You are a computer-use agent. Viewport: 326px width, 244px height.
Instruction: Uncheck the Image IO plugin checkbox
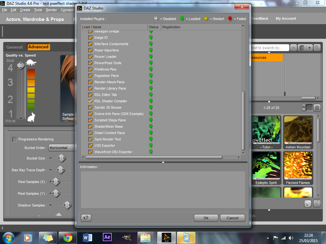pyautogui.click(x=90, y=37)
